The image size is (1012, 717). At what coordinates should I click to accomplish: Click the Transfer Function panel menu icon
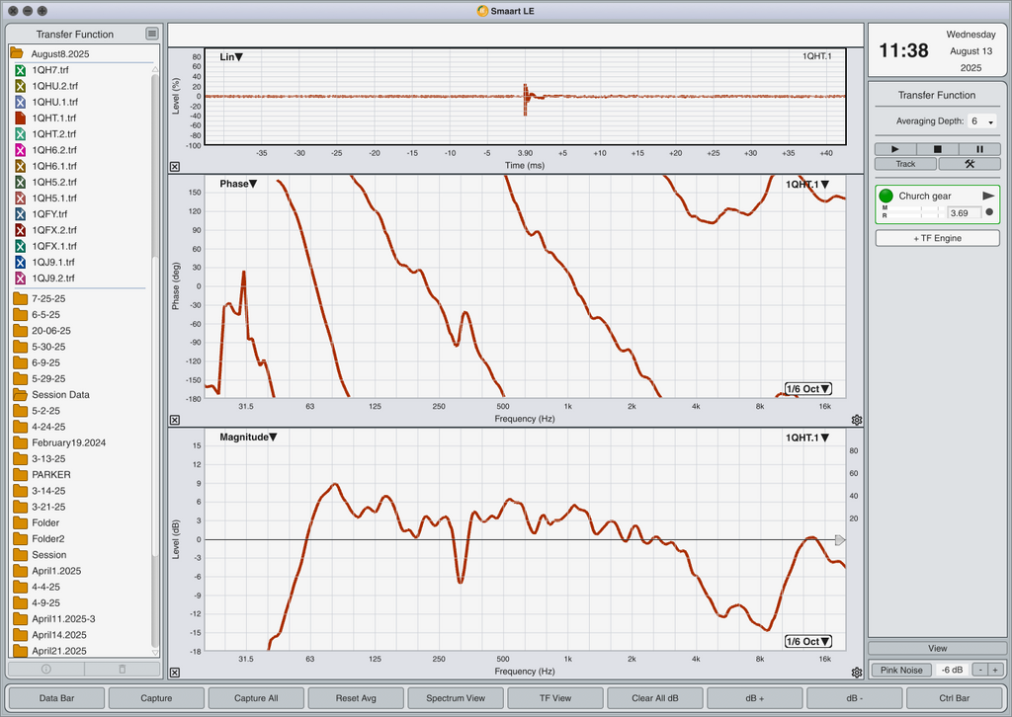click(151, 34)
